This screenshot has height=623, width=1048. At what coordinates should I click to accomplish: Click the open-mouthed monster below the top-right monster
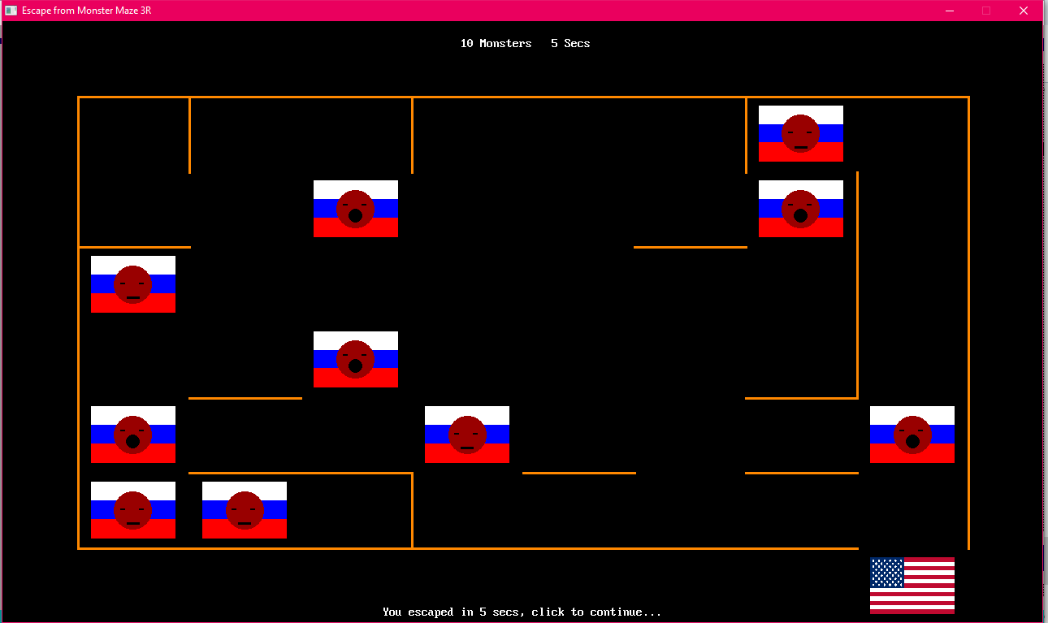click(x=800, y=209)
